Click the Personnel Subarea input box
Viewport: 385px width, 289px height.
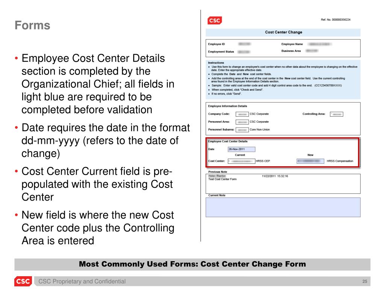click(242, 130)
